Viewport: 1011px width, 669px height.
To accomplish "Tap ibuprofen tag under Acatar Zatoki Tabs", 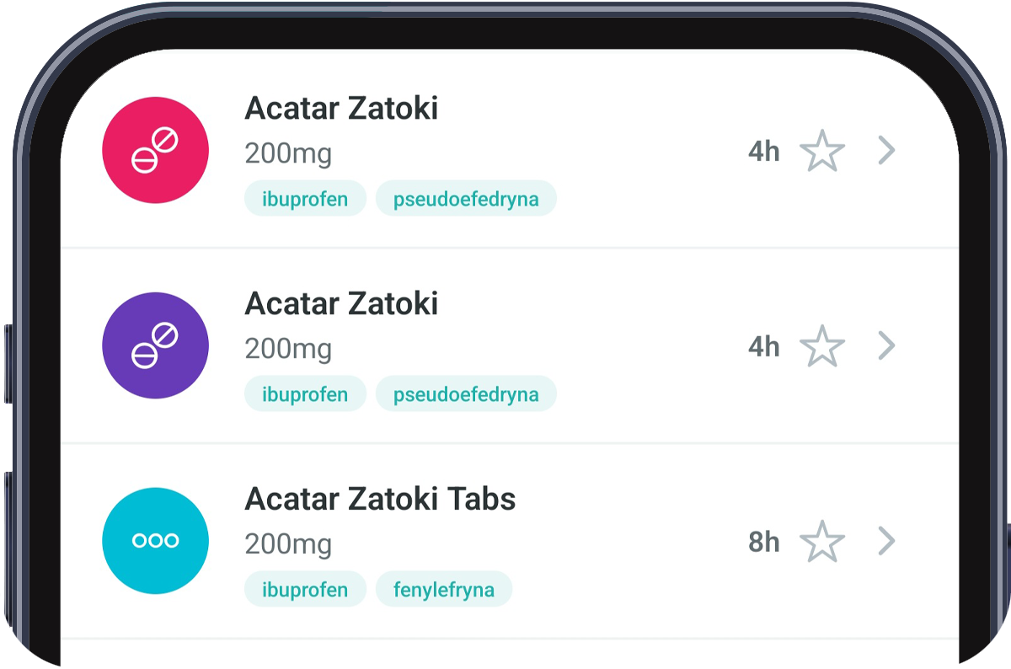I will (x=305, y=589).
